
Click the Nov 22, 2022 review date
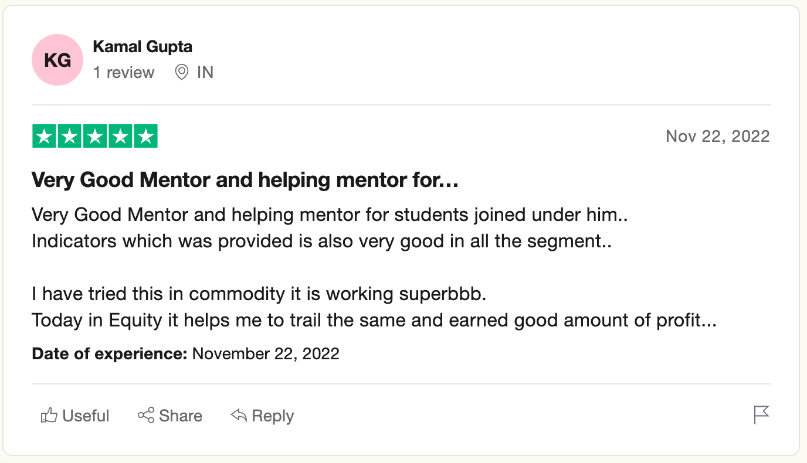tap(717, 137)
